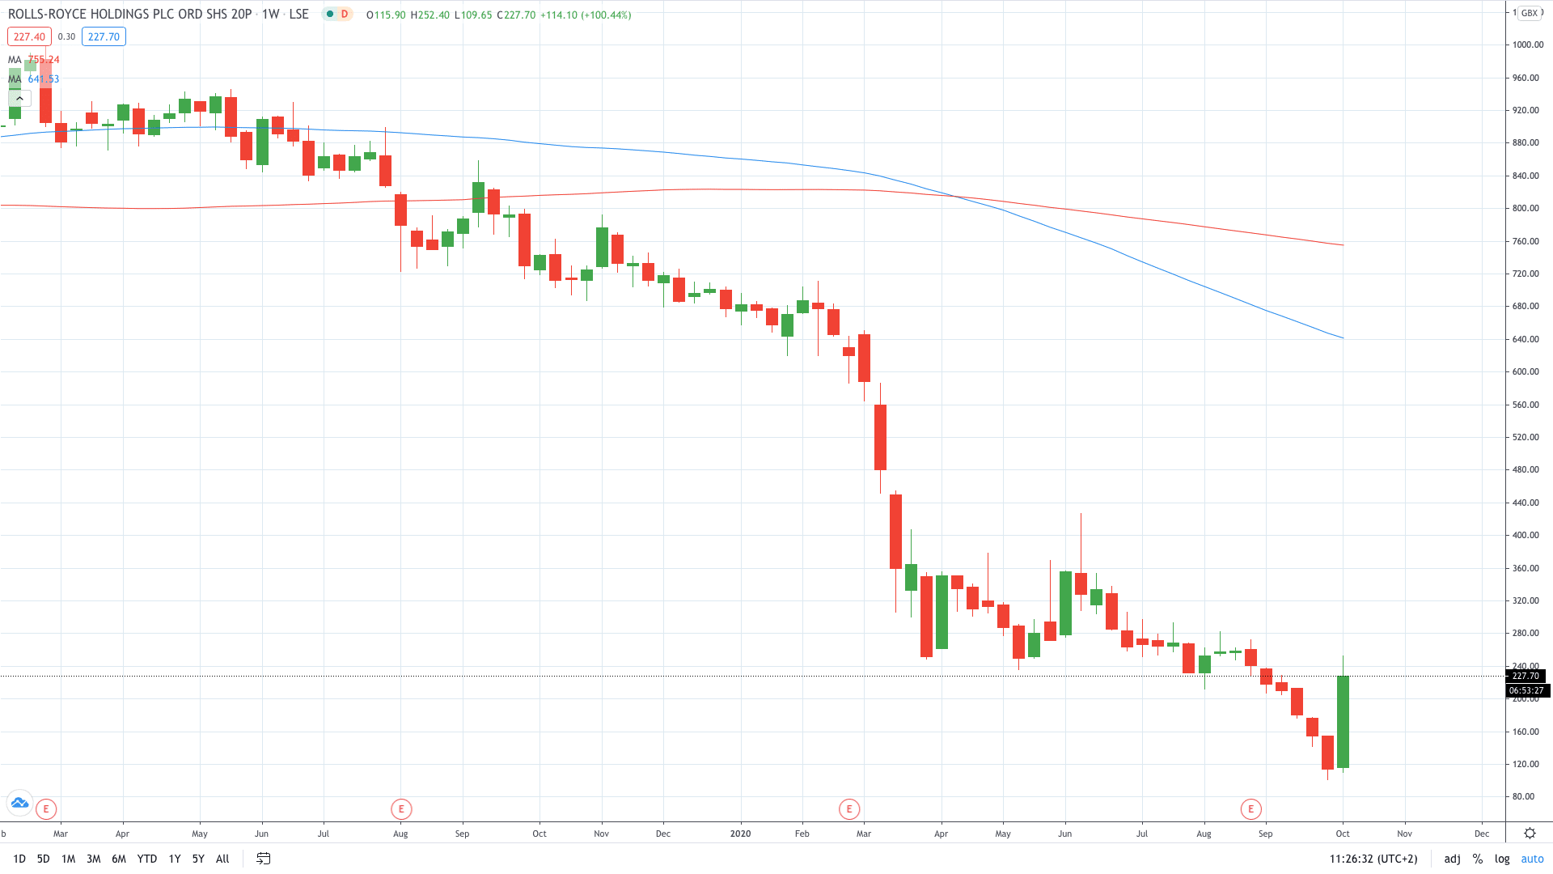Screen dimensions: 1553x874
Task: Click the Nov label at right of axis
Action: pos(1404,834)
